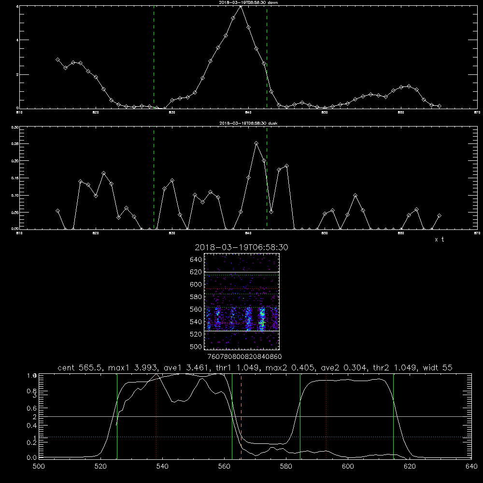Image resolution: width=483 pixels, height=483 pixels.
Task: Click the solid green line near 585 in bottom plot
Action: tap(300, 416)
